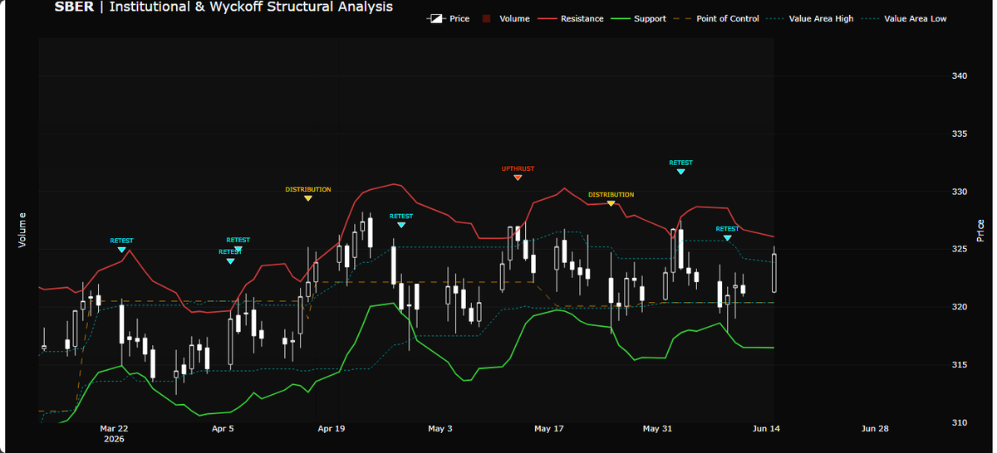Image resolution: width=997 pixels, height=453 pixels.
Task: Click the 315 price axis label
Action: click(960, 365)
